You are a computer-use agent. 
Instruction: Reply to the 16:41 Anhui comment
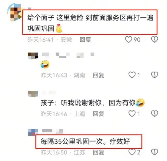click(x=85, y=40)
